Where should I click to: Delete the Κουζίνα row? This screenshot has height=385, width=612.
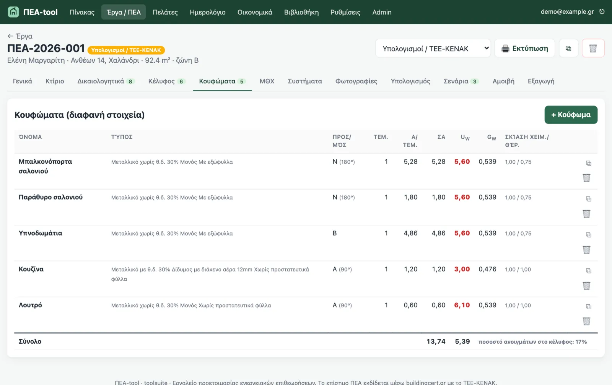tap(586, 286)
